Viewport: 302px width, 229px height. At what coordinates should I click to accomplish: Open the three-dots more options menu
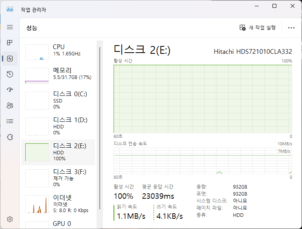291,28
